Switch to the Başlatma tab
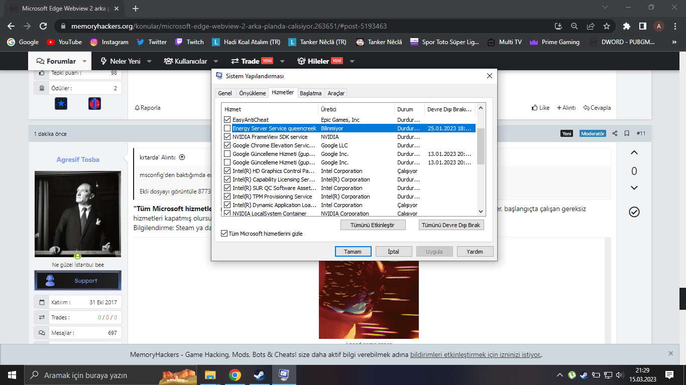The image size is (686, 385). 310,93
